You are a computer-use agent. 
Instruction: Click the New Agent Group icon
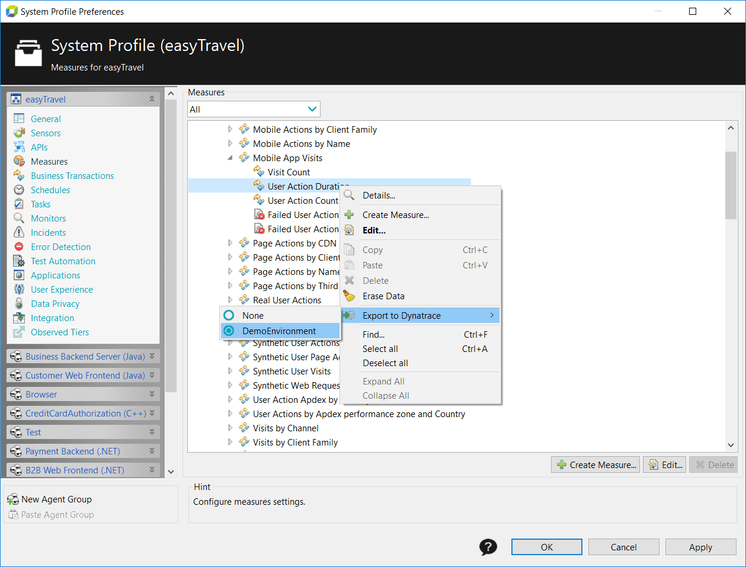(x=13, y=499)
